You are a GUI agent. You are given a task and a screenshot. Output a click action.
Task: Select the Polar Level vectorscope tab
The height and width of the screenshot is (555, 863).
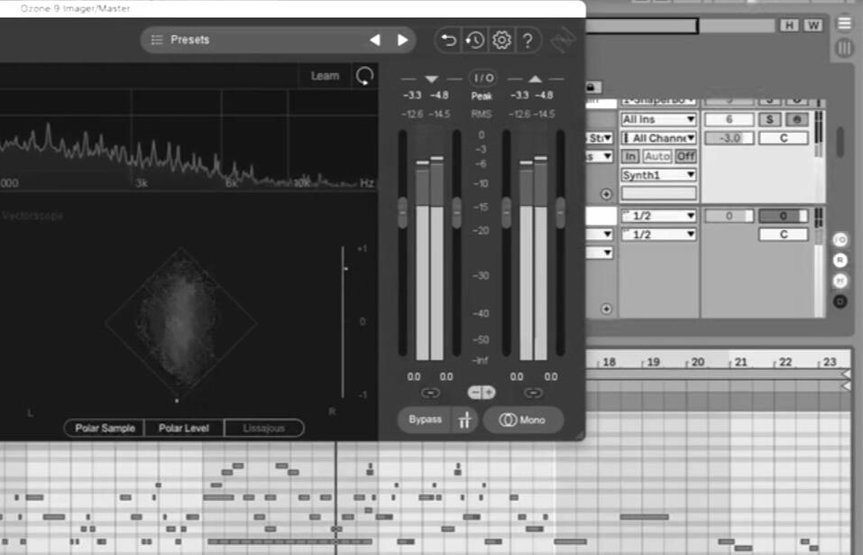[184, 428]
